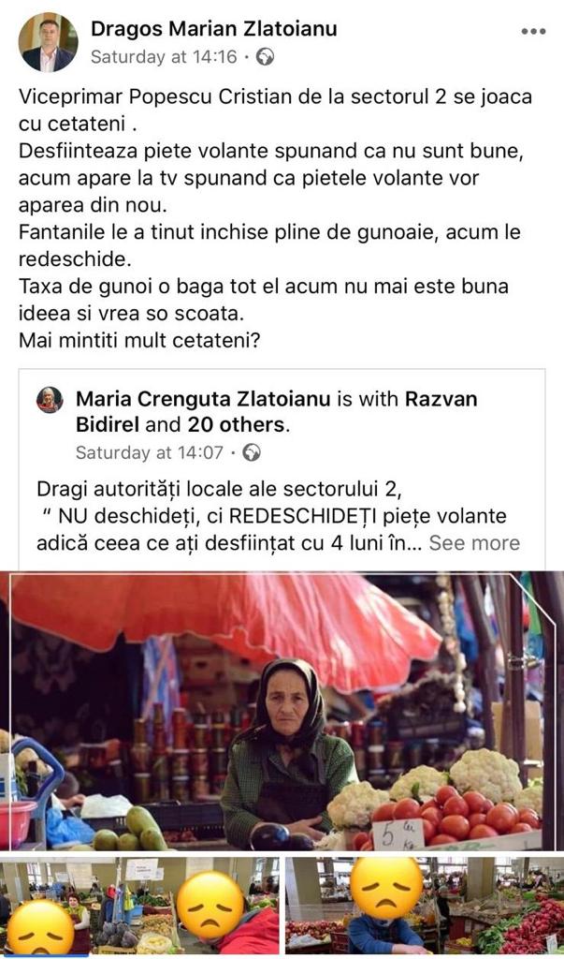Viewport: 564px width, 959px height.
Task: Open large photo of market woman
Action: pyautogui.click(x=282, y=712)
